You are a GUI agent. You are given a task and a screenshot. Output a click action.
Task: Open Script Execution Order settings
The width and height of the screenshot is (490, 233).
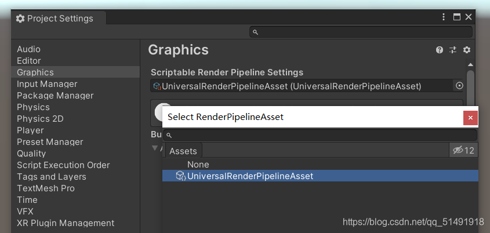pyautogui.click(x=75, y=165)
